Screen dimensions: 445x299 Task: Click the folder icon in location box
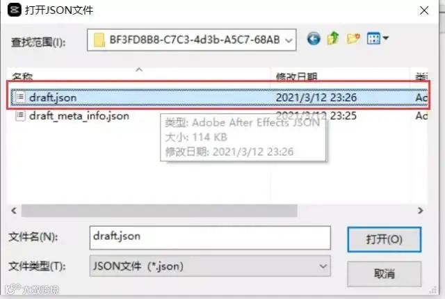[99, 40]
